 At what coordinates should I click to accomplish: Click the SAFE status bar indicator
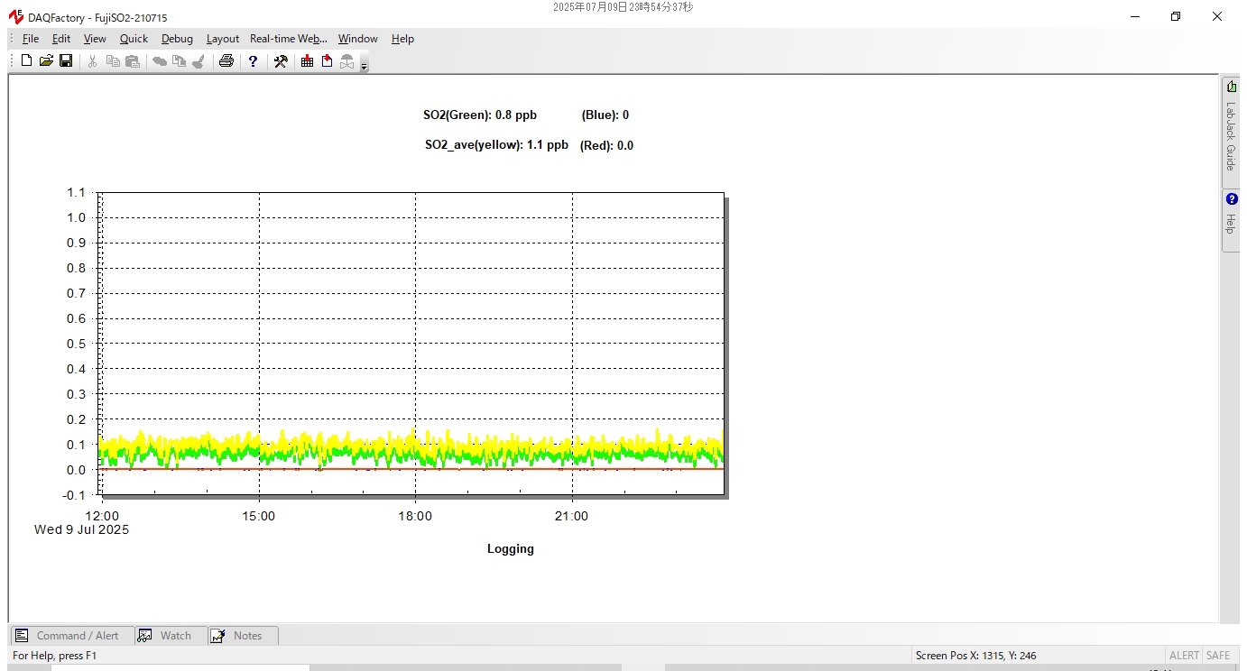point(1218,656)
